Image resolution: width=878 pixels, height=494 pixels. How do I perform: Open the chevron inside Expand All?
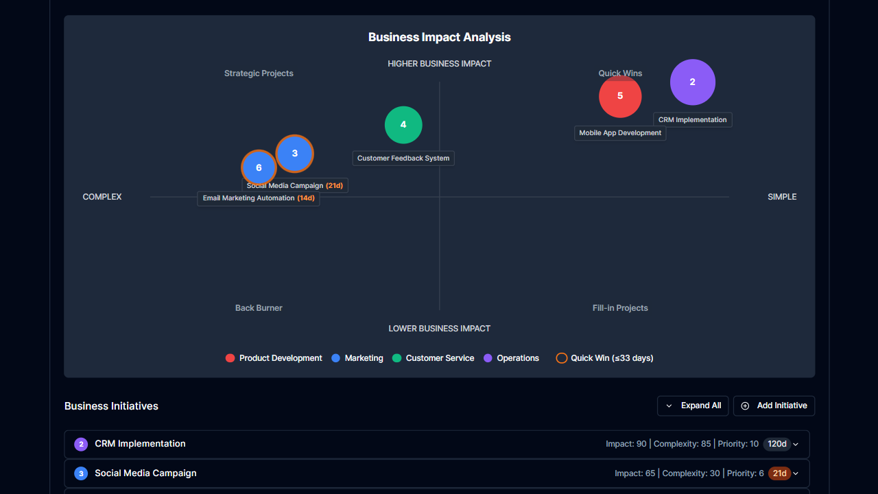coord(668,405)
